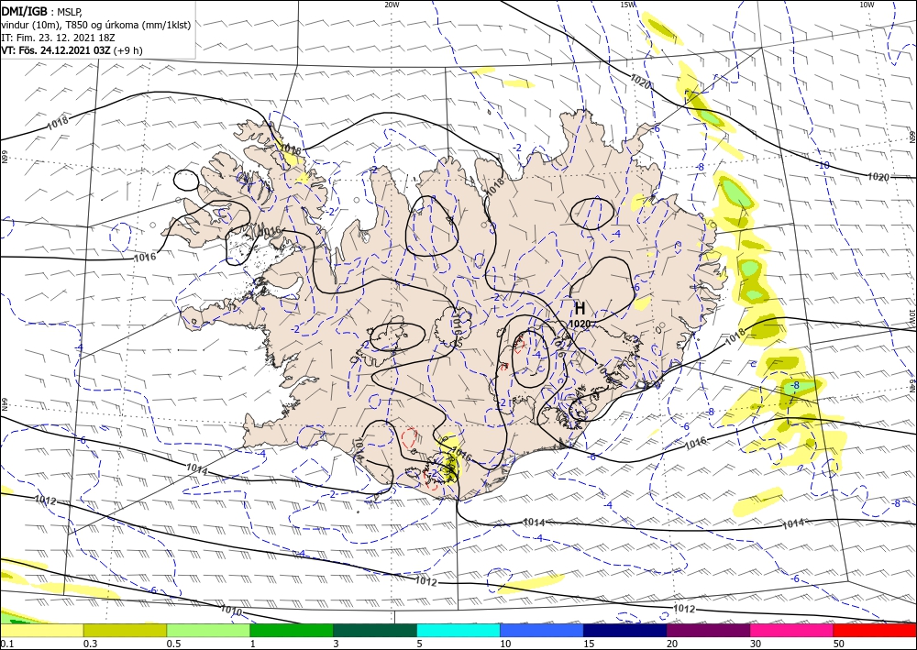Select the 'VT: Fös. 24.12.2021 03Z (+9 h)' line
This screenshot has width=917, height=650.
pyautogui.click(x=72, y=50)
